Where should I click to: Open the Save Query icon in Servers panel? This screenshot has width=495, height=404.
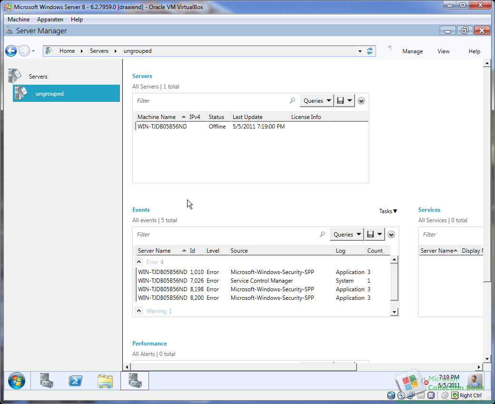(341, 100)
